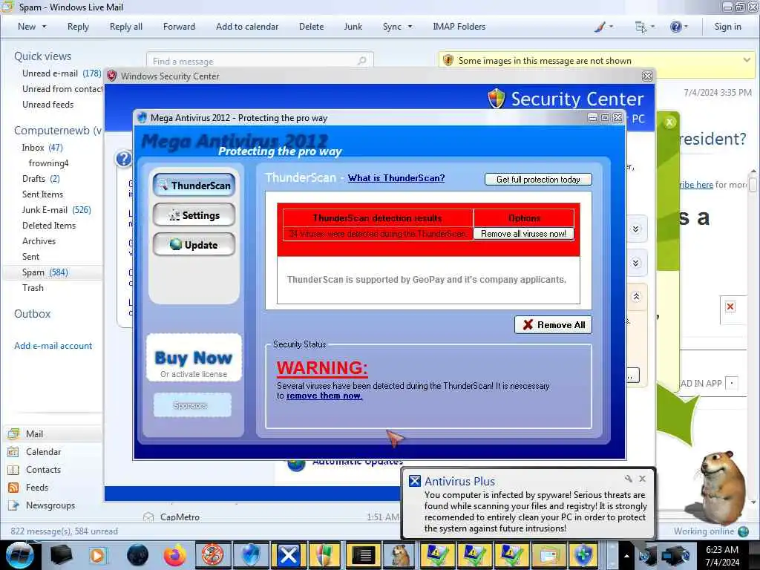The width and height of the screenshot is (760, 570).
Task: Click Add to calendar in the toolbar
Action: pyautogui.click(x=246, y=27)
